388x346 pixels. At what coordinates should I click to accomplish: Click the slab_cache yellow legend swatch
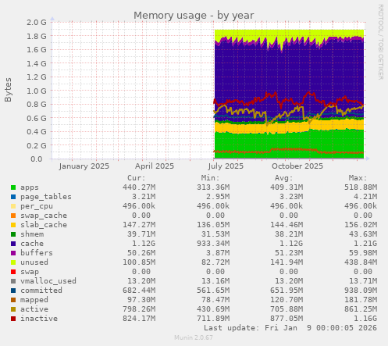pos(13,225)
